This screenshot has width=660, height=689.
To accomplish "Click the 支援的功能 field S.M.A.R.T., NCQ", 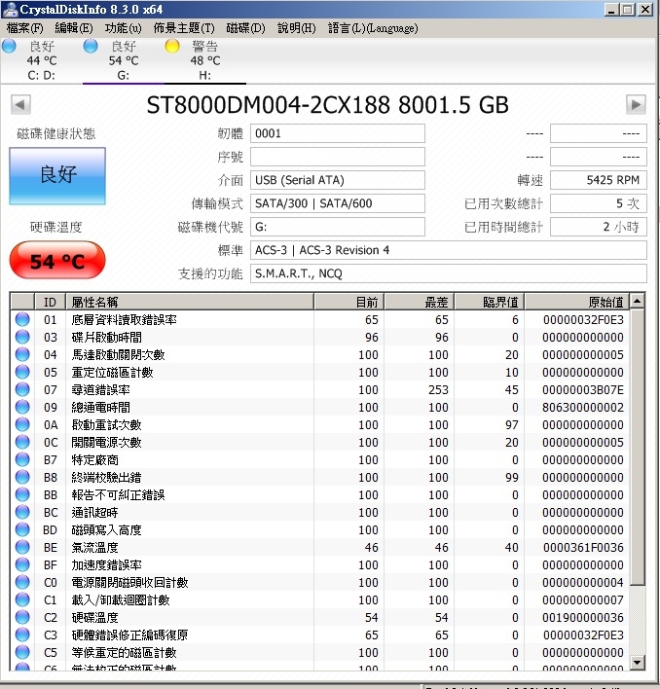I will pos(449,273).
